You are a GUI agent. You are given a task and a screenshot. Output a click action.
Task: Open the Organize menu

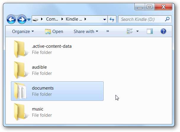[23, 31]
